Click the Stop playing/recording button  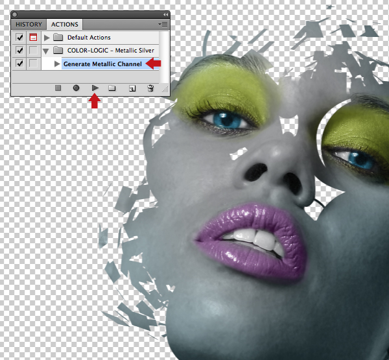tap(58, 88)
